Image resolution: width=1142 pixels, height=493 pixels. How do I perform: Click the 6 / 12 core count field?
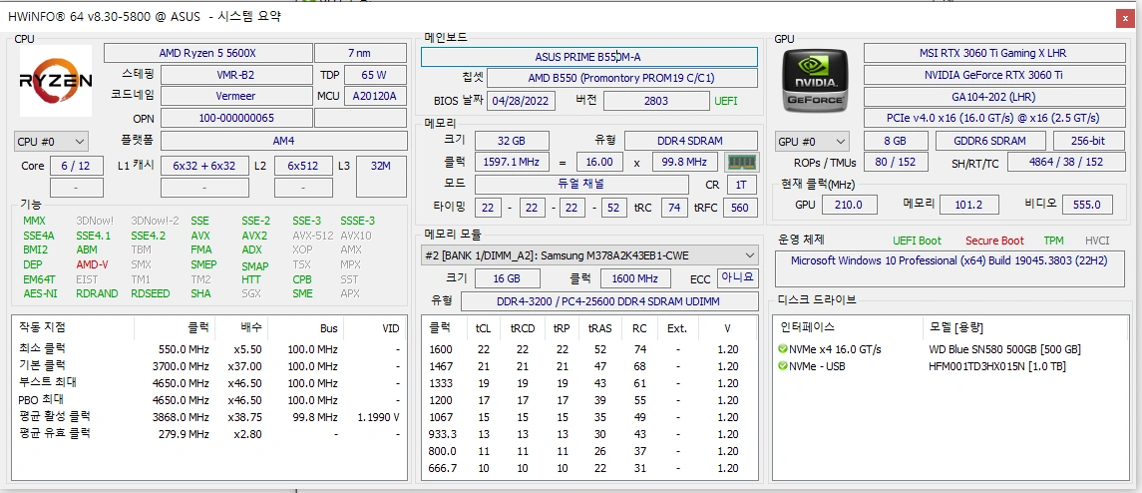coord(76,166)
